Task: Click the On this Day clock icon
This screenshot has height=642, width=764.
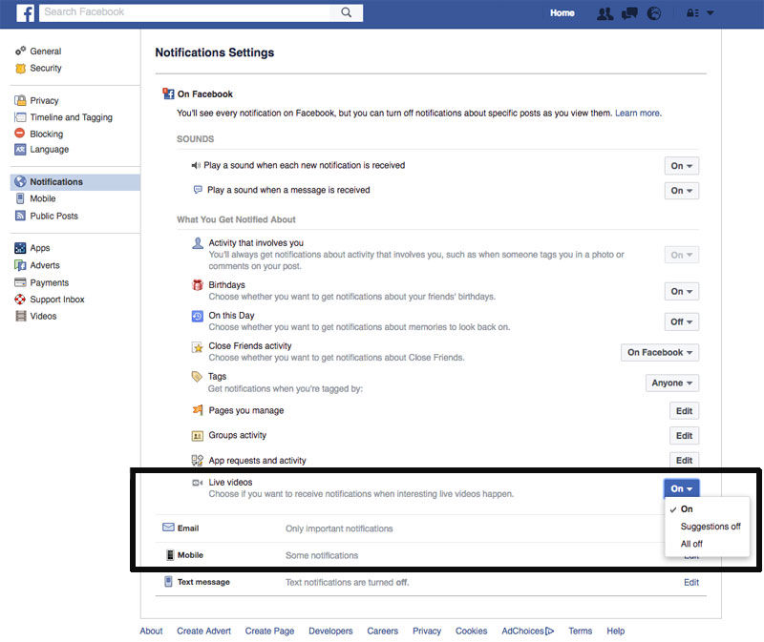Action: pyautogui.click(x=198, y=317)
